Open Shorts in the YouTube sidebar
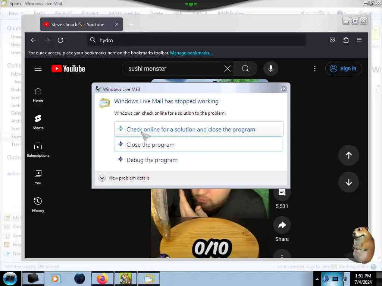 coord(38,122)
